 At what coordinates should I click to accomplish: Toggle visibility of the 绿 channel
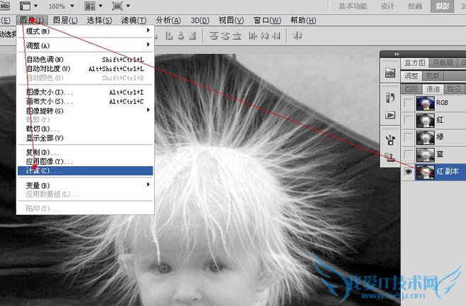tap(408, 137)
